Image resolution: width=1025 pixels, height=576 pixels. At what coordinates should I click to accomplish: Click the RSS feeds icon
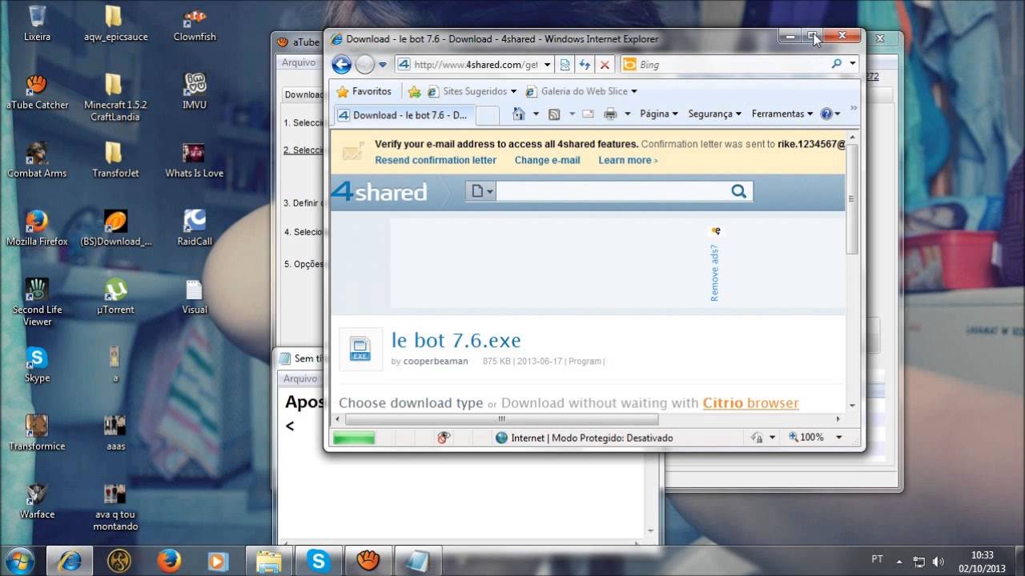point(553,114)
